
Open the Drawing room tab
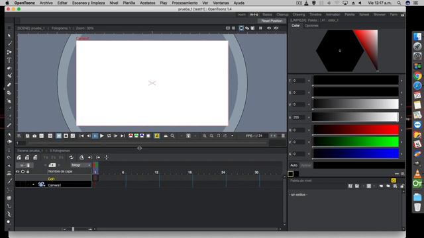pos(299,15)
